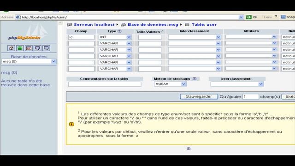This screenshot has width=295, height=166.
Task: Open fourth row VARCHAR type dropdown
Action: pyautogui.click(x=115, y=56)
